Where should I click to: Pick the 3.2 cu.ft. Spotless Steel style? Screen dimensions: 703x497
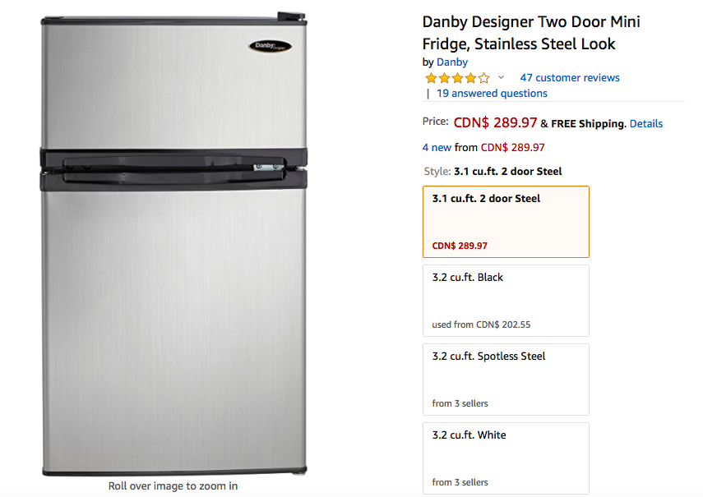[505, 379]
